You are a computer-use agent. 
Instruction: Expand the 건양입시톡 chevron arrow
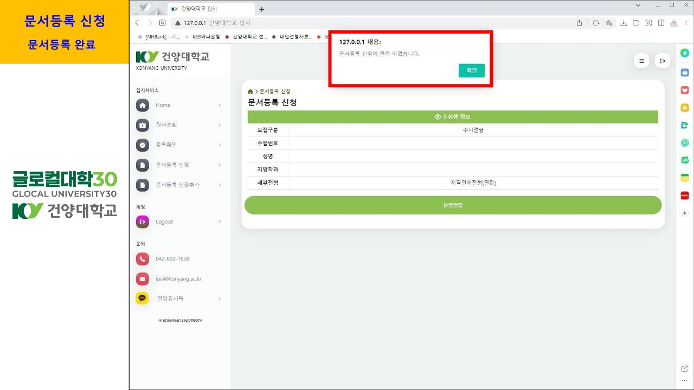tap(220, 298)
